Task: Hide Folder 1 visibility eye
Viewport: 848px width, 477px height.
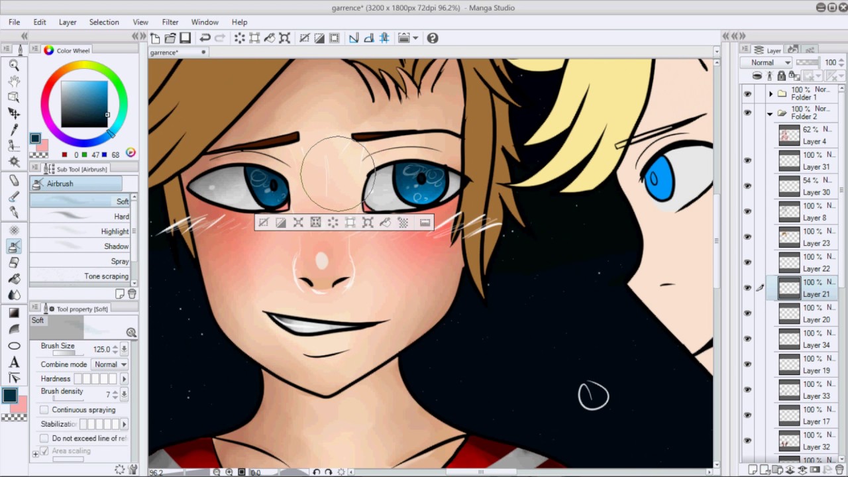Action: click(x=748, y=94)
